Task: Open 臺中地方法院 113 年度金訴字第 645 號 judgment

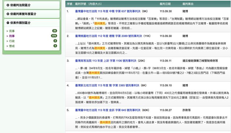Action: pyautogui.click(x=108, y=110)
